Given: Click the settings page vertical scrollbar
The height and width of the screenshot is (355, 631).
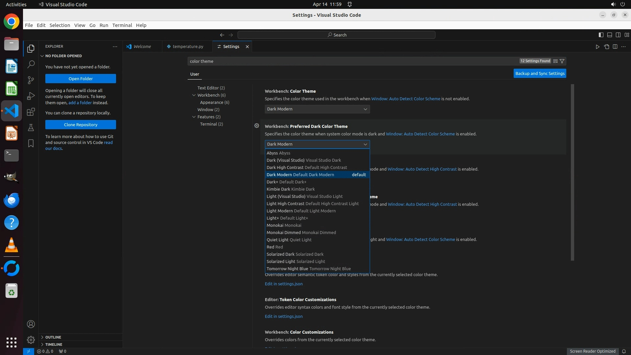Looking at the screenshot, I should [573, 172].
